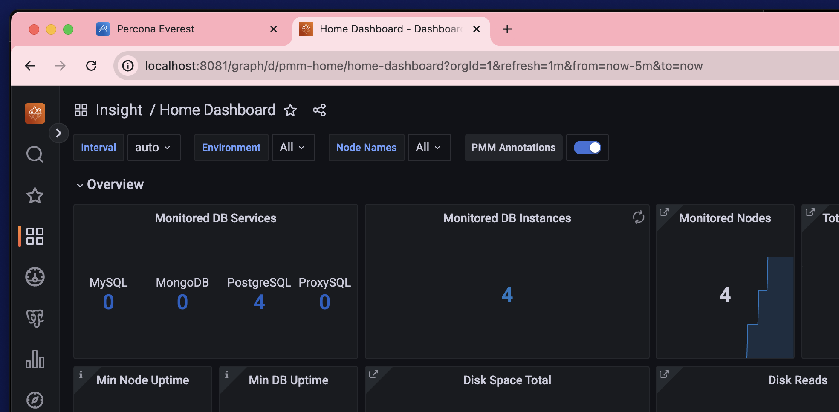Open the Interval auto dropdown
The width and height of the screenshot is (839, 412).
153,148
